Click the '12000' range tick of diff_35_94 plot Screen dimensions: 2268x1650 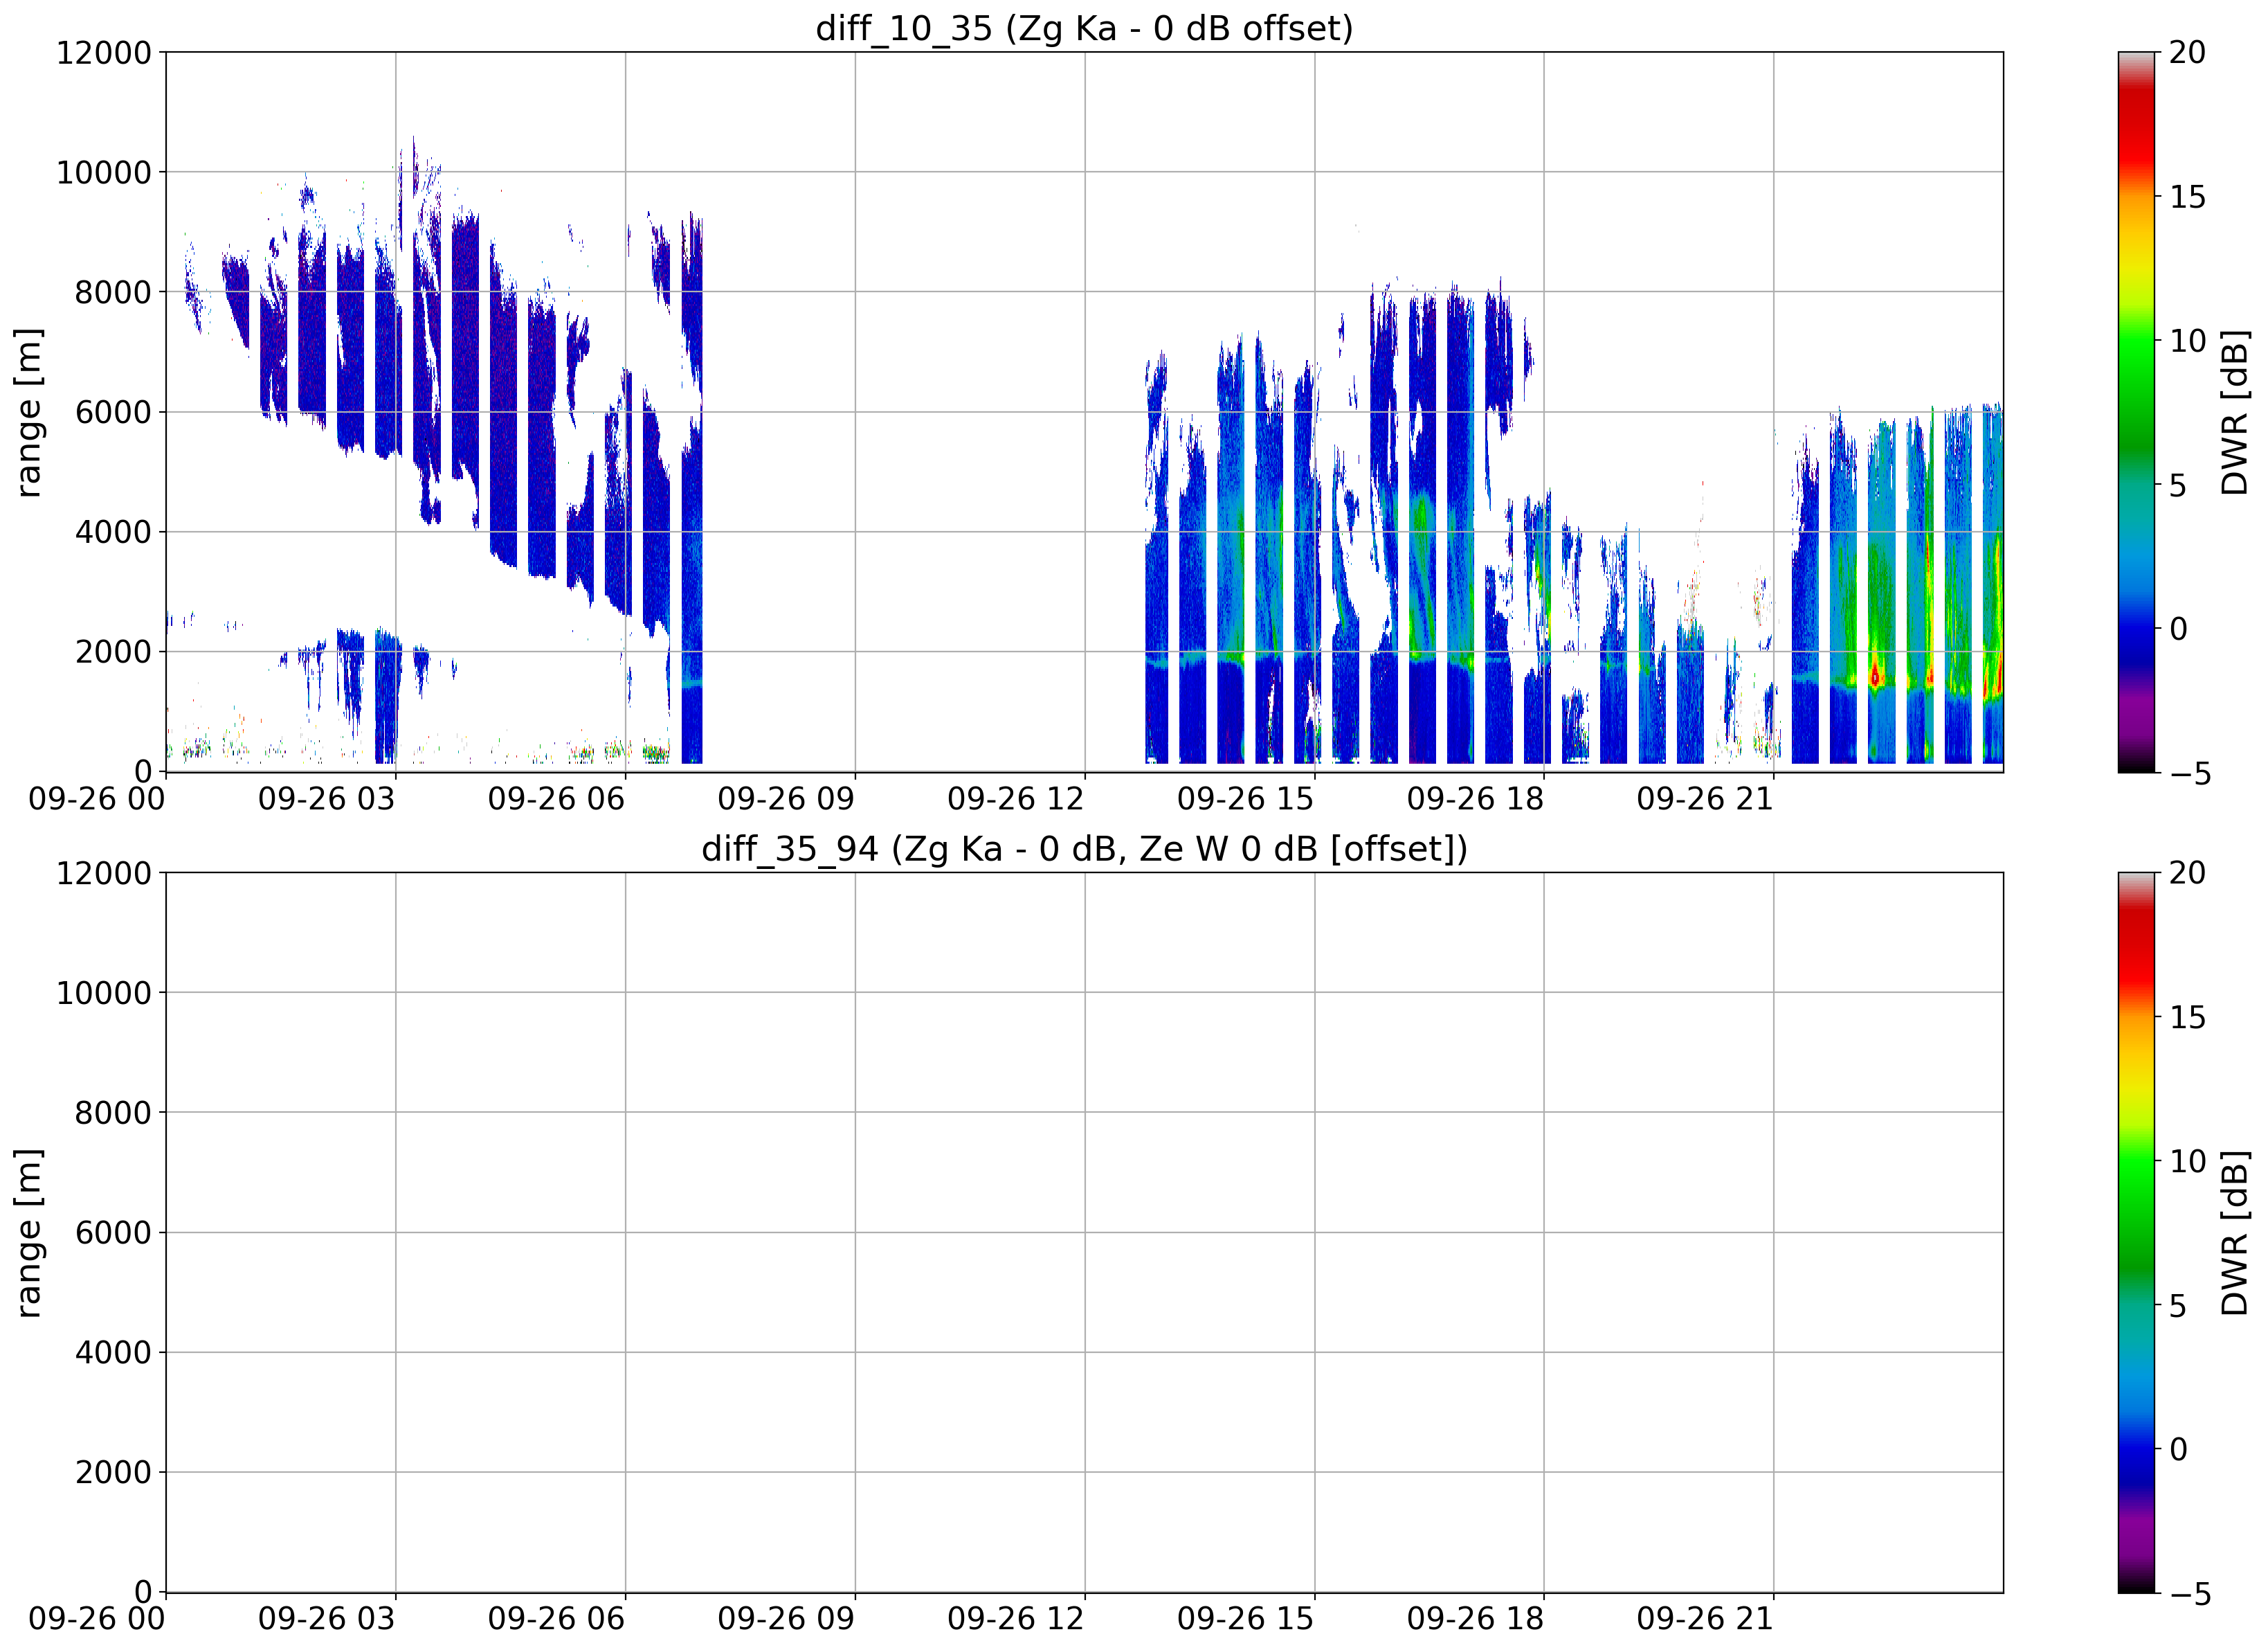[103, 872]
